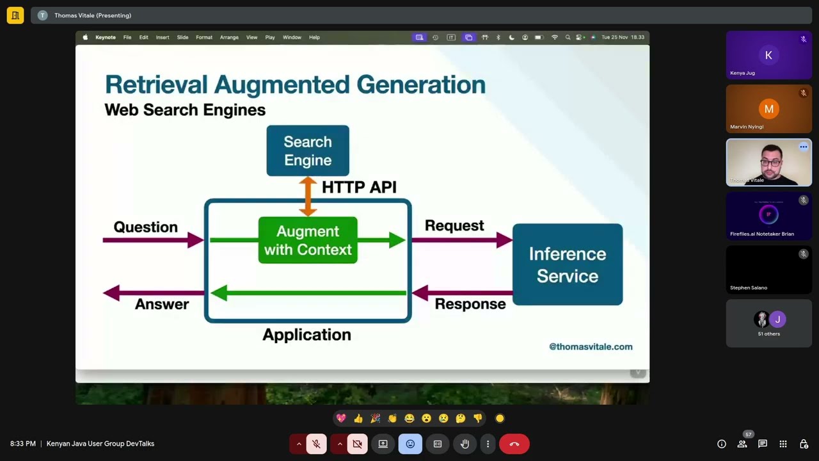Send the sparkling heart reaction
Image resolution: width=819 pixels, height=461 pixels.
(x=341, y=418)
